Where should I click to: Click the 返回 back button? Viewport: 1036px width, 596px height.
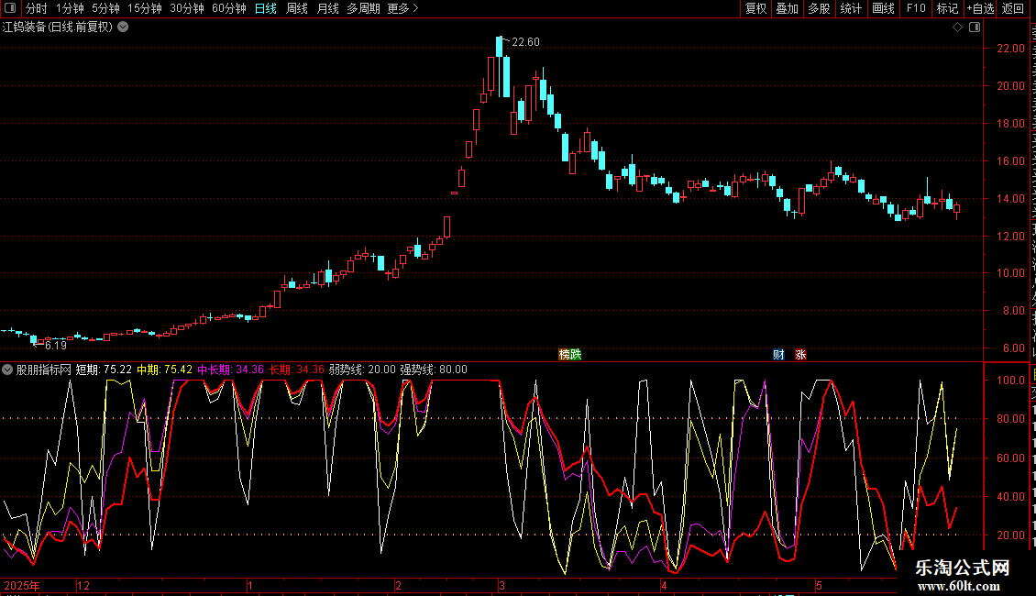(1012, 8)
